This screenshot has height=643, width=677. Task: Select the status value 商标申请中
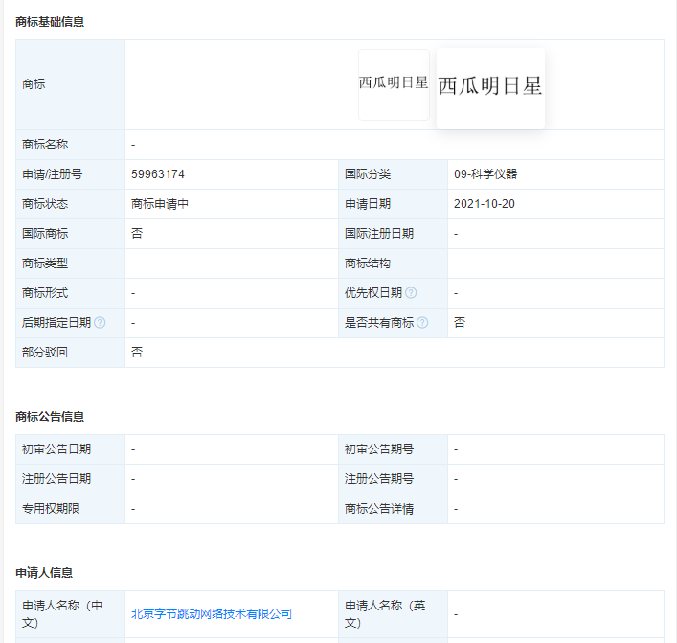[160, 204]
